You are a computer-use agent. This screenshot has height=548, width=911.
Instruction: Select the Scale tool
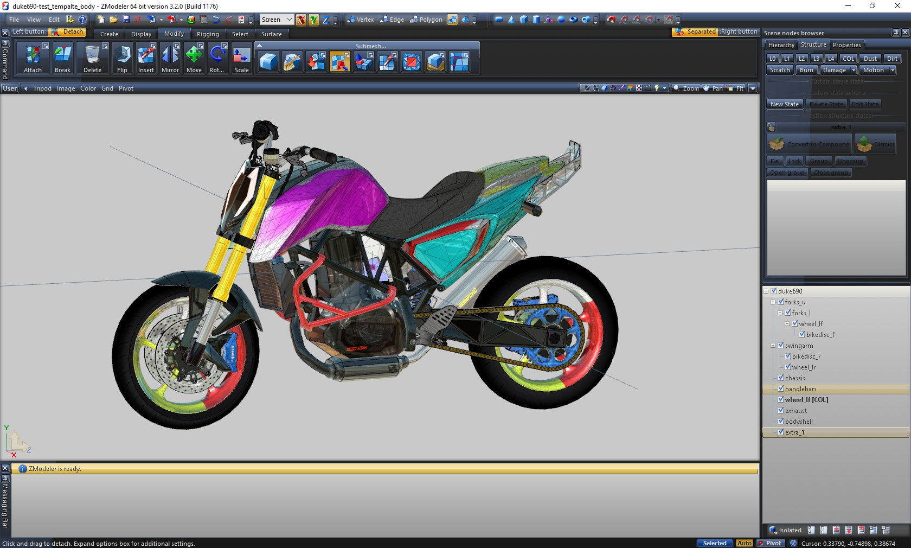point(241,59)
